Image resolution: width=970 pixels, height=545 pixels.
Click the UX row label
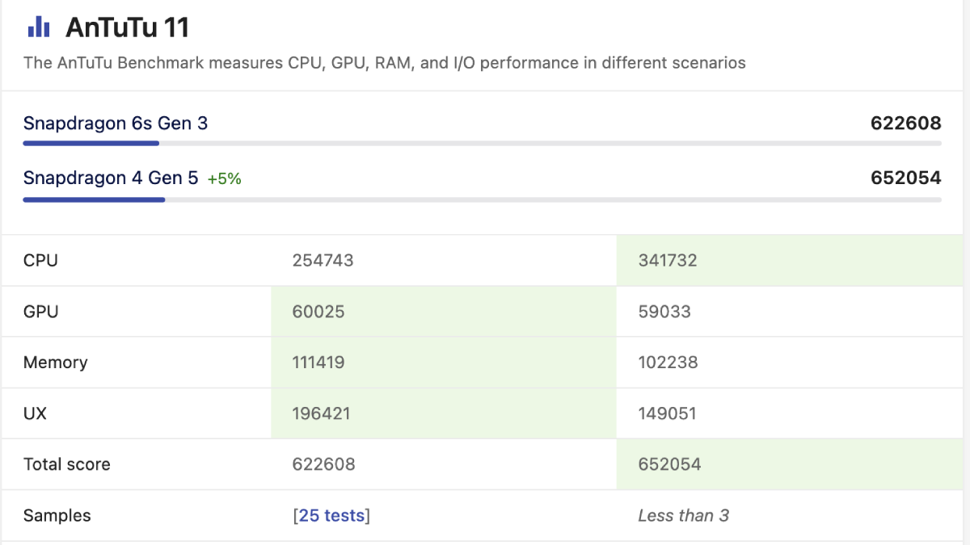pos(35,413)
